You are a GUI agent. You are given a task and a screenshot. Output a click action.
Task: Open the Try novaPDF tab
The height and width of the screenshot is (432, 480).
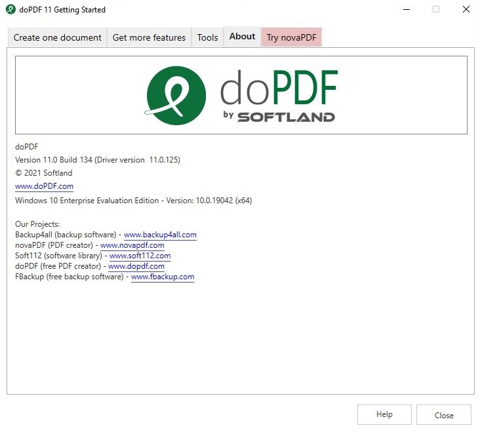(x=291, y=37)
